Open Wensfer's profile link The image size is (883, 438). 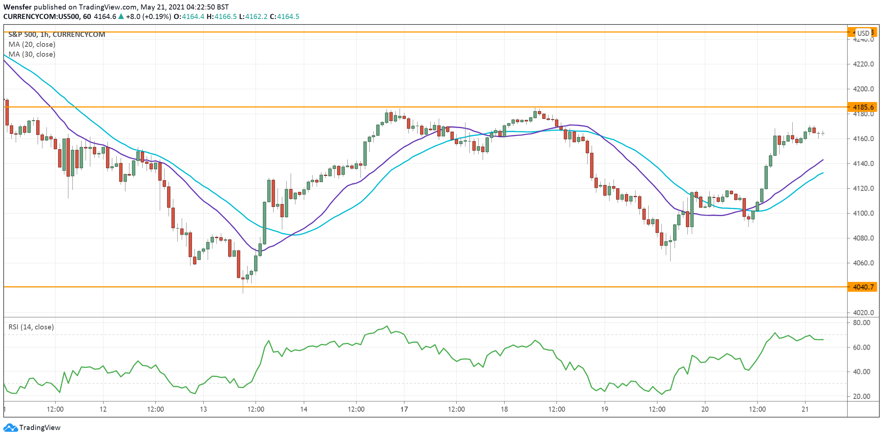click(17, 6)
